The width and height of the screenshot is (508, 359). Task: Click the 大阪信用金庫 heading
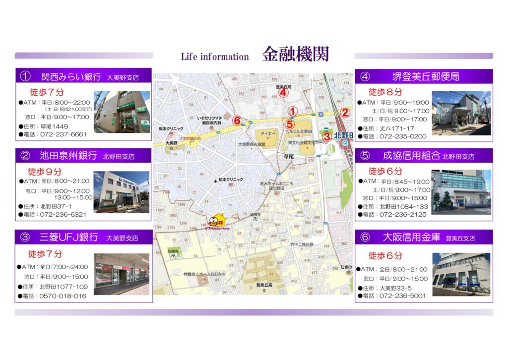coord(411,238)
